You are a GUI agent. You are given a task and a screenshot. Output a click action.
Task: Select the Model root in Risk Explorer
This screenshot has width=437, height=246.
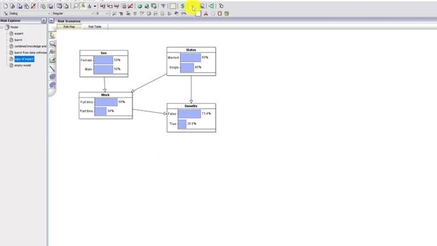tap(14, 27)
